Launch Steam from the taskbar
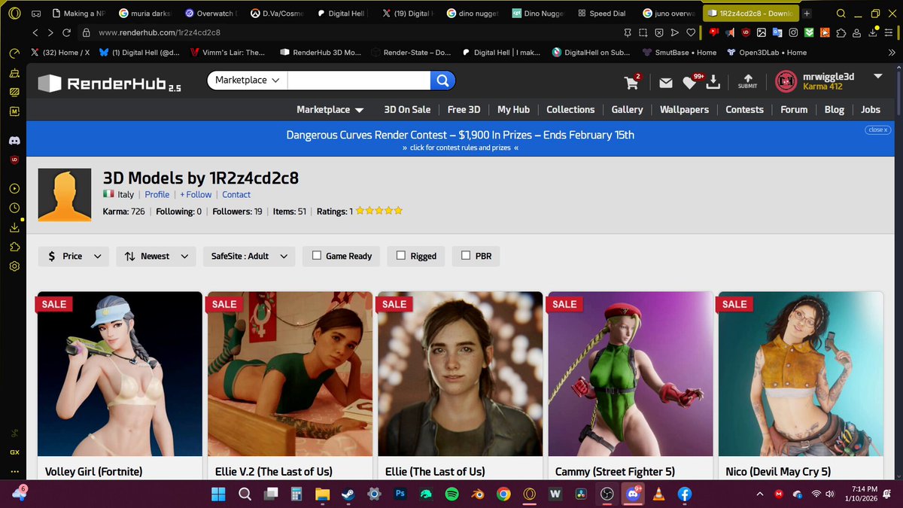The width and height of the screenshot is (903, 508). coord(348,494)
